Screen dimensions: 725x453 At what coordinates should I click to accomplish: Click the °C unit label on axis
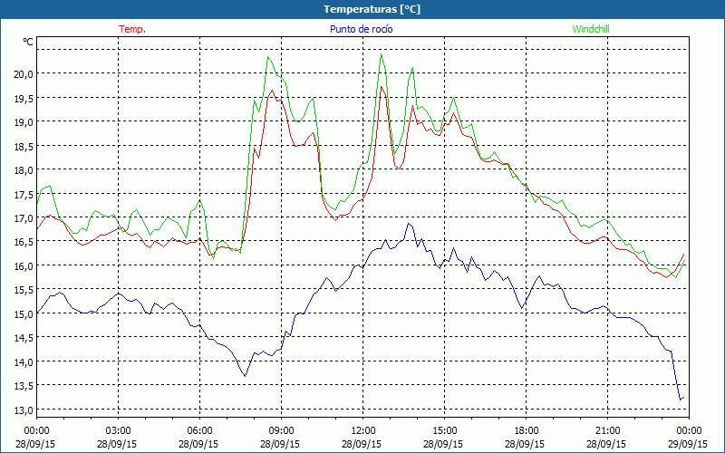coord(28,42)
